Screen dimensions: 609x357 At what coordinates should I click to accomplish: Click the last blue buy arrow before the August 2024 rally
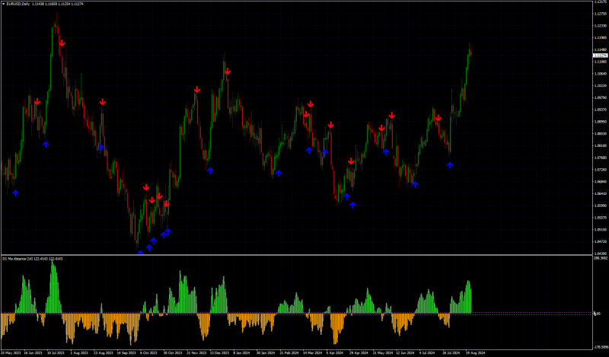tap(450, 165)
